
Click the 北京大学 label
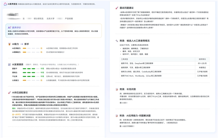[50, 19]
